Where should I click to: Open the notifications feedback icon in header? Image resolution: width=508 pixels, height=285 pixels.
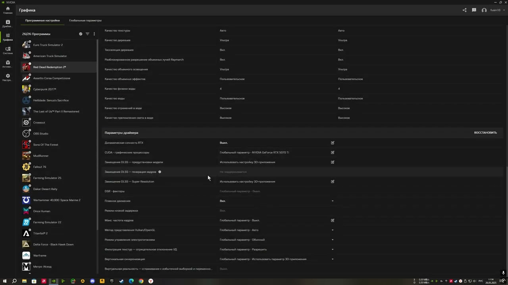(474, 10)
